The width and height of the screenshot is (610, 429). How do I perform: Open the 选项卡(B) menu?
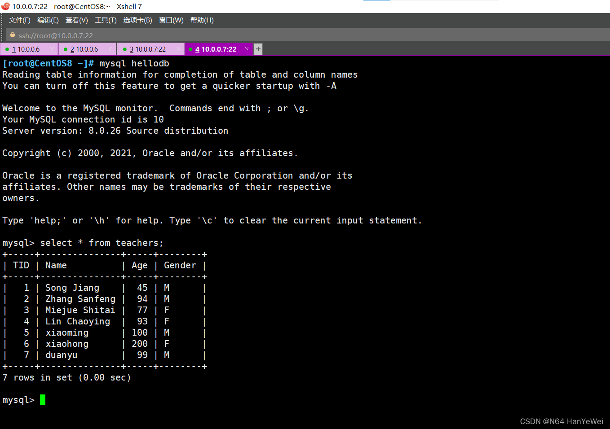(137, 20)
